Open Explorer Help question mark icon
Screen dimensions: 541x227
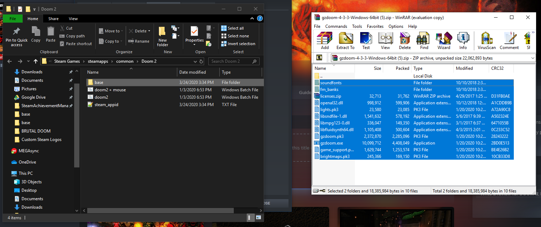pyautogui.click(x=260, y=19)
